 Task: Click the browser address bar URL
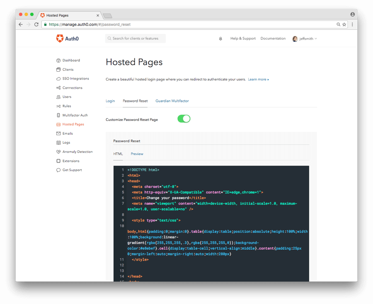click(x=90, y=24)
